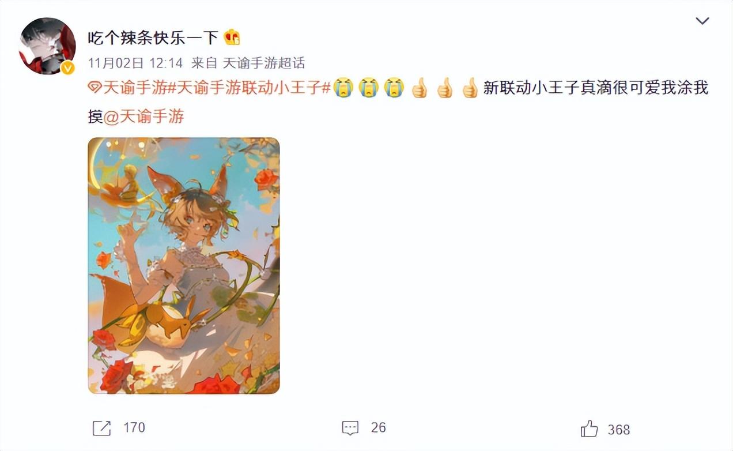Click the diamond super-topic icon before 天谕手游
This screenshot has width=733, height=451.
95,88
